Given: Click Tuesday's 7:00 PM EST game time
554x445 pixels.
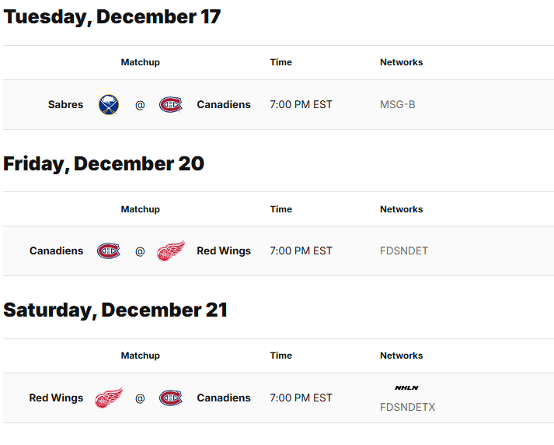Looking at the screenshot, I should tap(301, 105).
